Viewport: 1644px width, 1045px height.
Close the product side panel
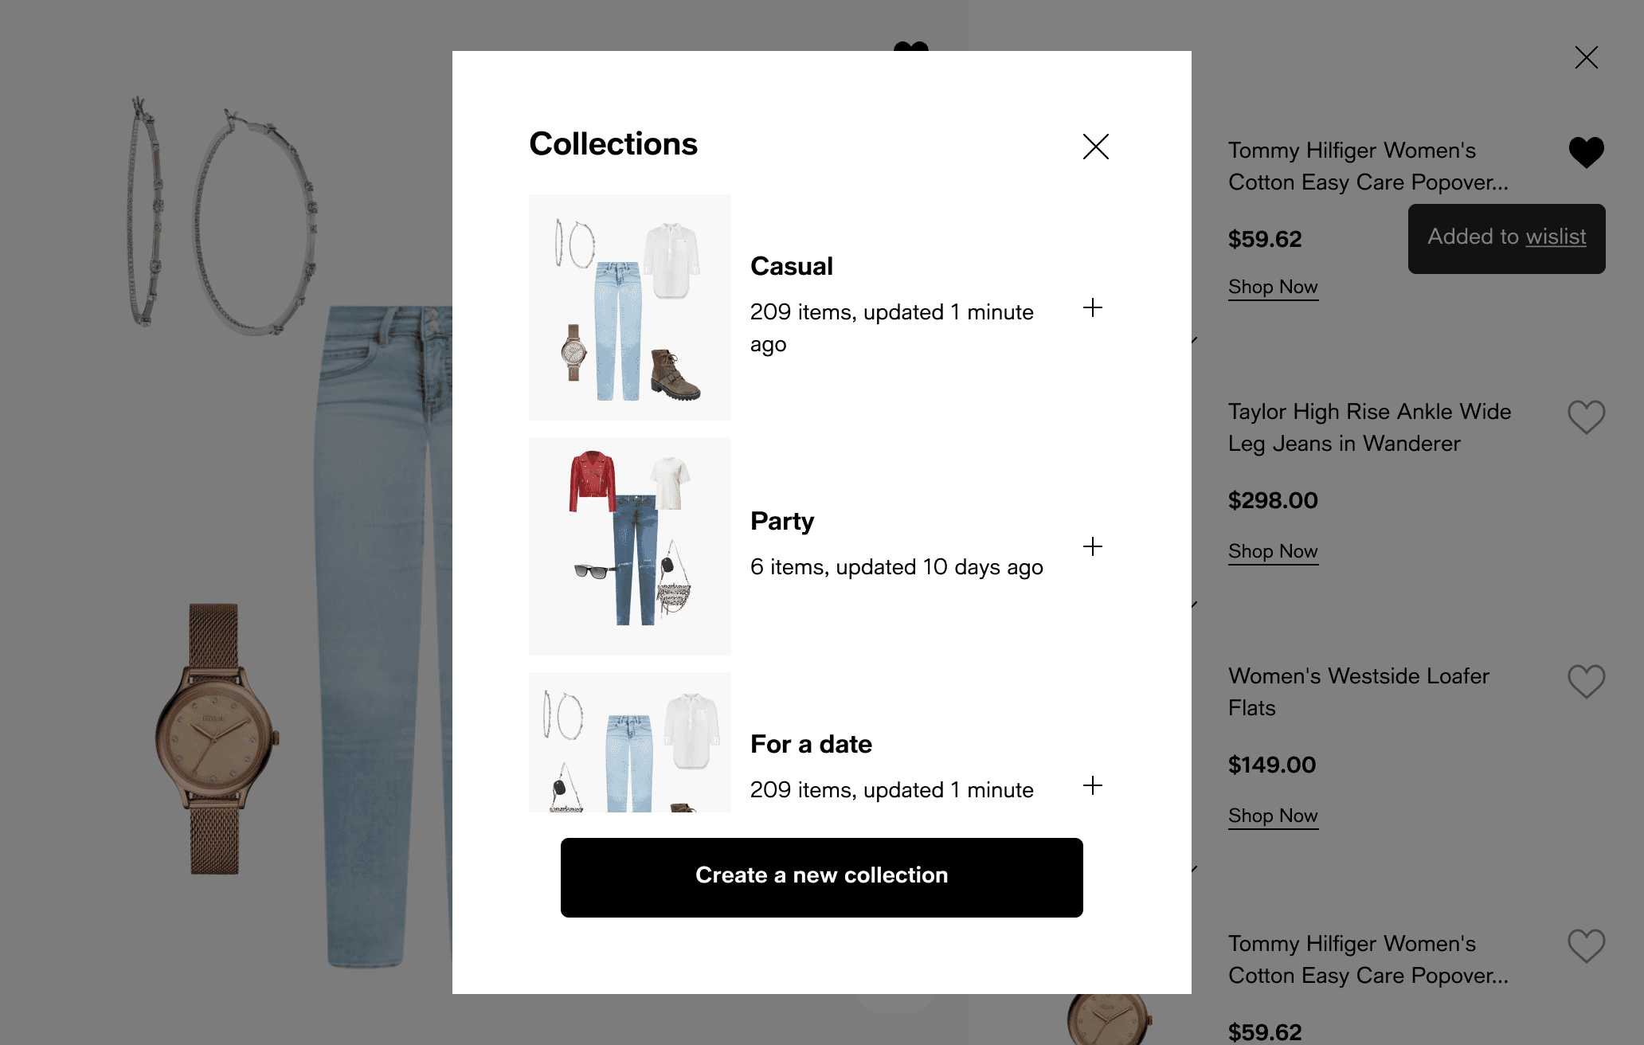(1587, 57)
